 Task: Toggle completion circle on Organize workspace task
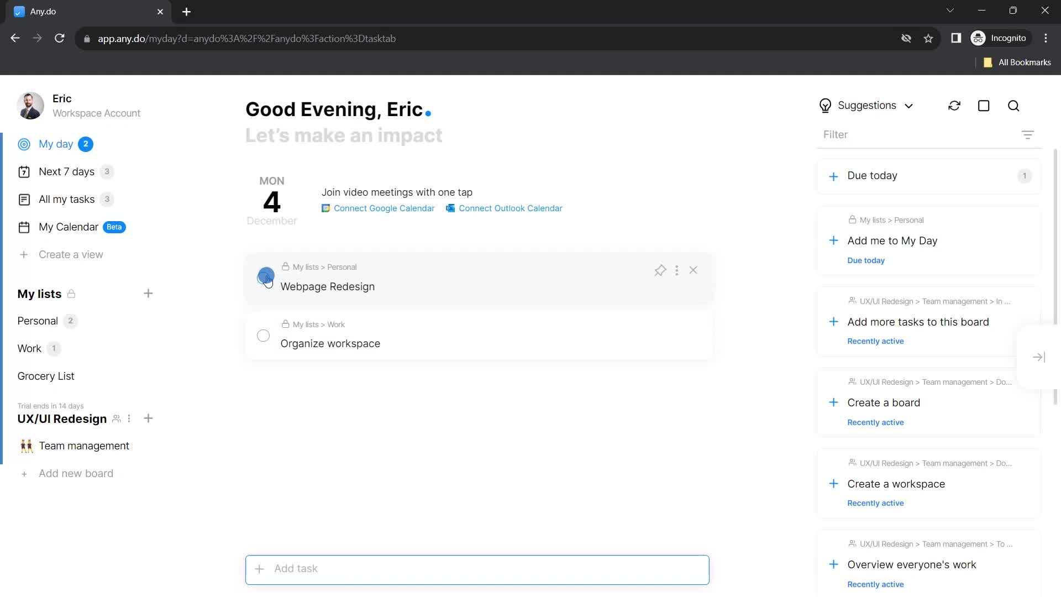click(x=264, y=336)
